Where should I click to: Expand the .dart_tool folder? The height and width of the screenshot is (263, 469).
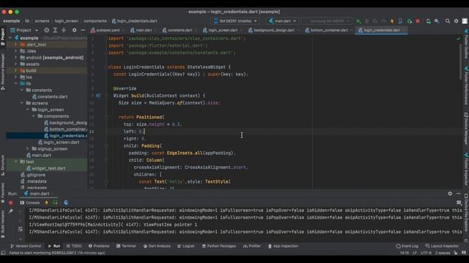pos(16,45)
